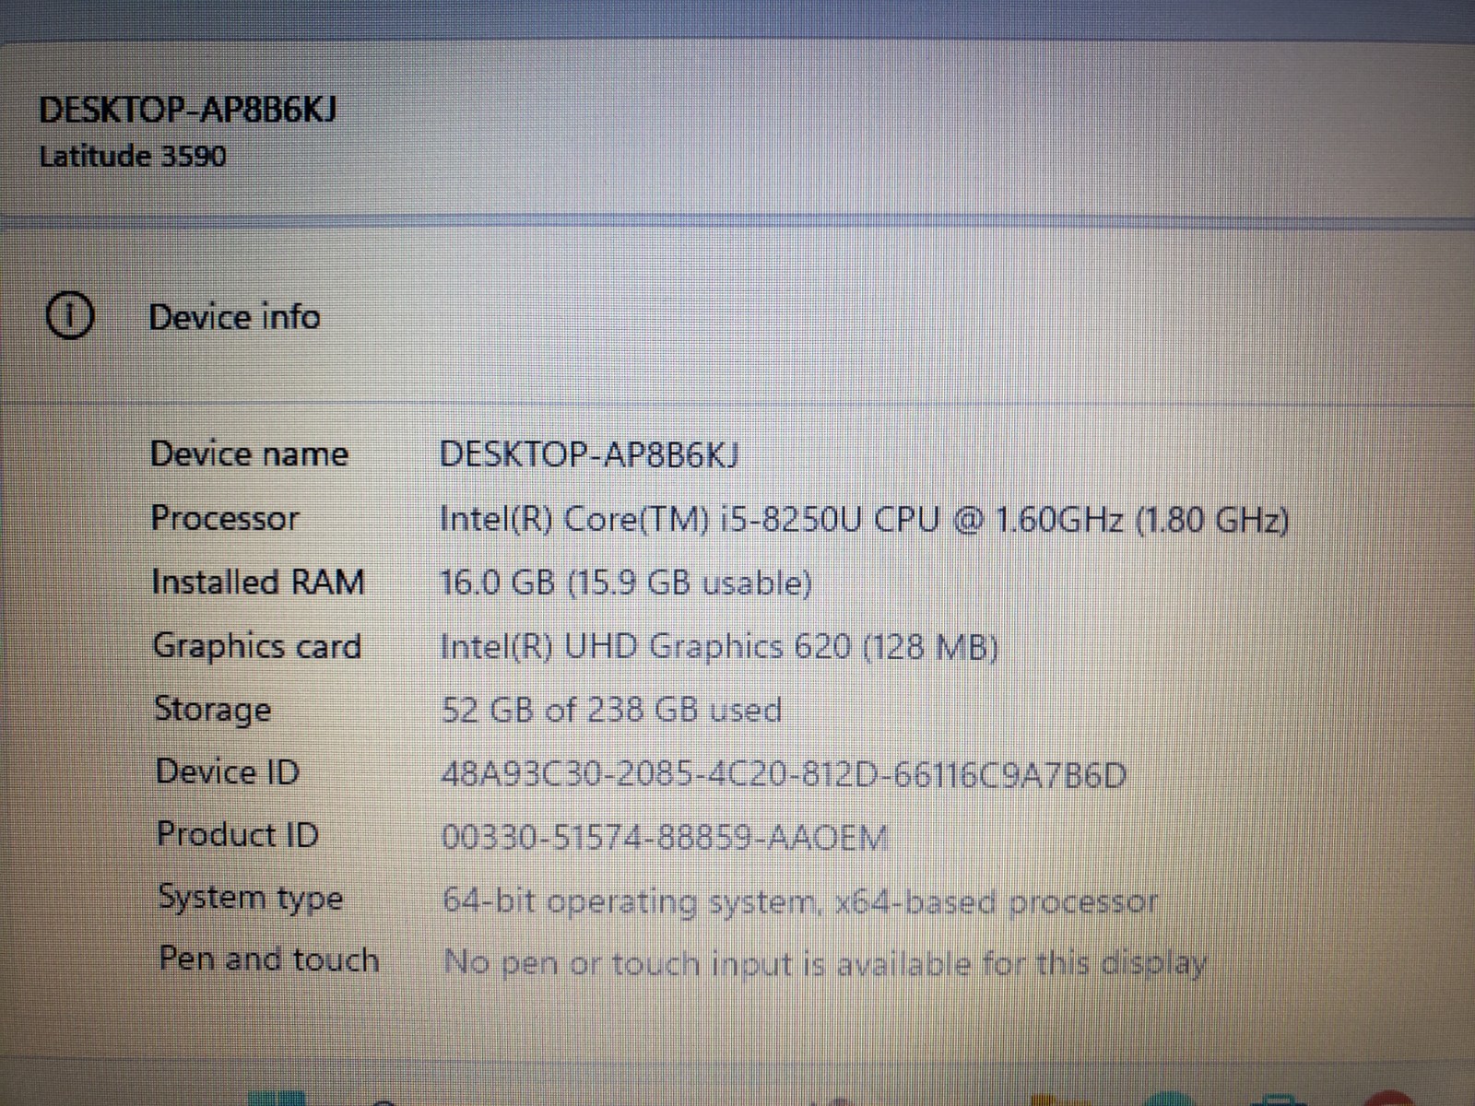Viewport: 1475px width, 1106px height.
Task: Select the 16.0 GB (15.9 GB usable) value
Action: click(x=626, y=583)
